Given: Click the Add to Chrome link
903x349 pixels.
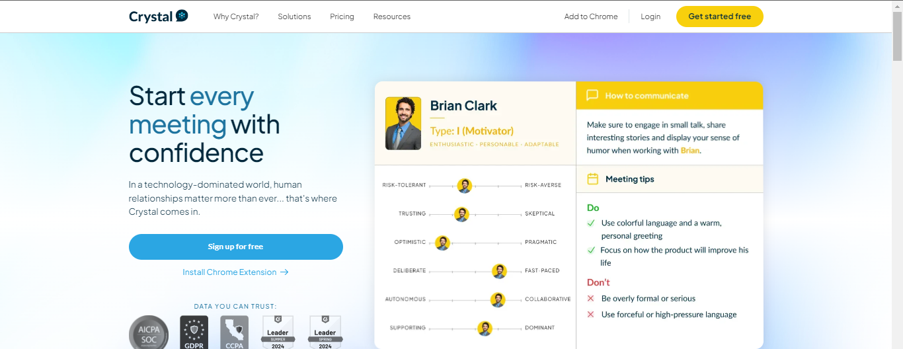Looking at the screenshot, I should click(x=590, y=17).
